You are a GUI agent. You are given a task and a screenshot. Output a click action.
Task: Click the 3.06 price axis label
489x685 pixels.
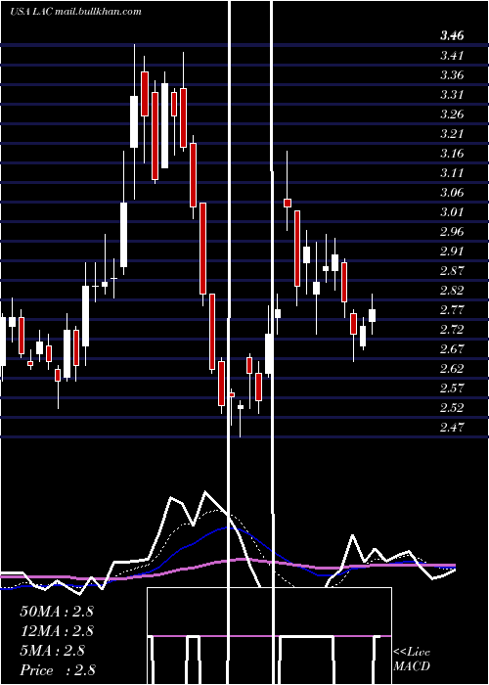[452, 193]
